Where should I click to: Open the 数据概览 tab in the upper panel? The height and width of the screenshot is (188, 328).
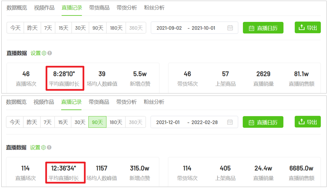coord(17,8)
